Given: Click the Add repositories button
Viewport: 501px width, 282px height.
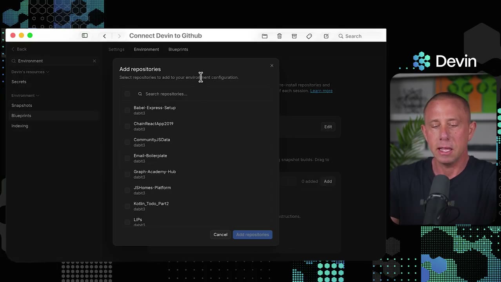Looking at the screenshot, I should pyautogui.click(x=252, y=235).
